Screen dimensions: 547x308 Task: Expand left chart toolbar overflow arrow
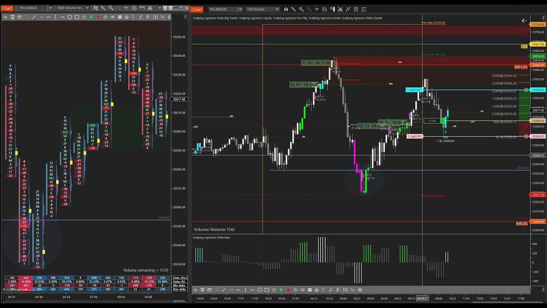click(160, 8)
